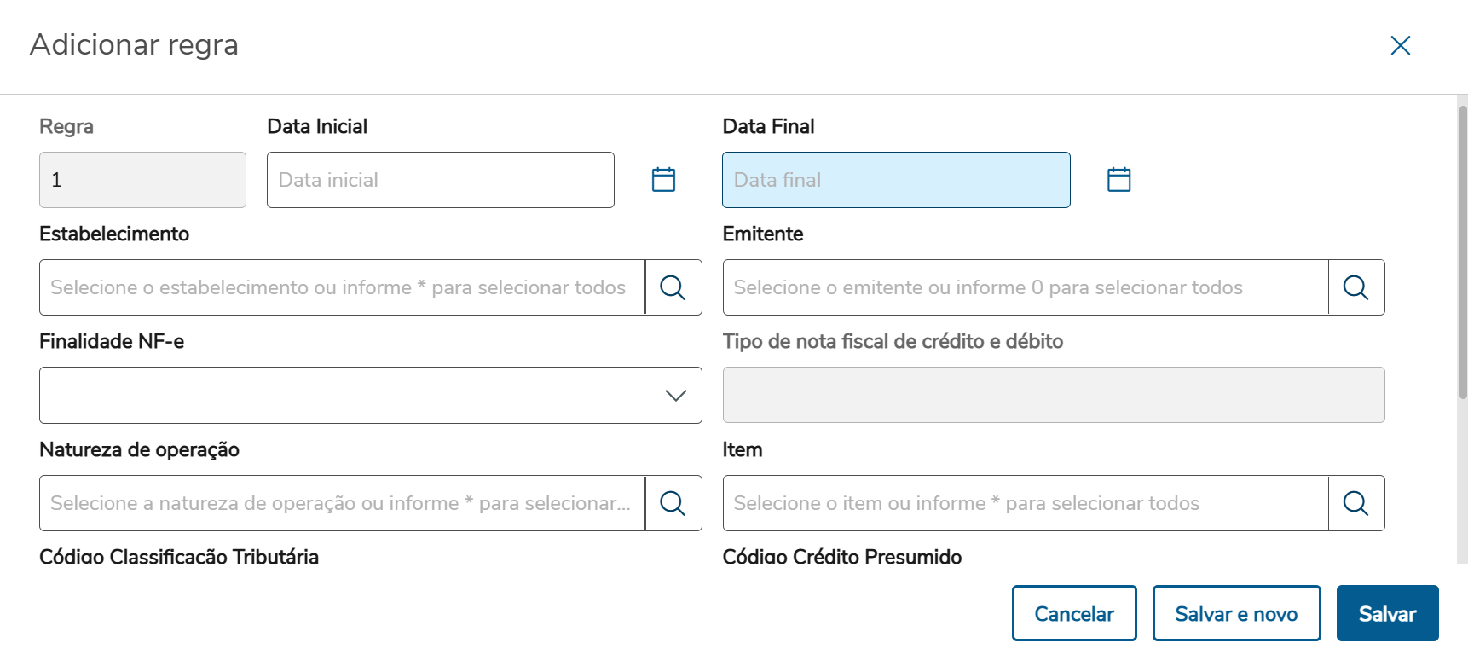Click the Natureza de operação text field
The height and width of the screenshot is (660, 1468).
click(x=341, y=503)
